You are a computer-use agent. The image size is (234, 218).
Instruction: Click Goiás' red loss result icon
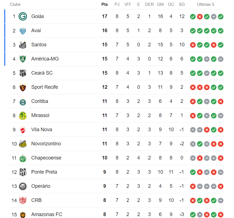(200, 17)
